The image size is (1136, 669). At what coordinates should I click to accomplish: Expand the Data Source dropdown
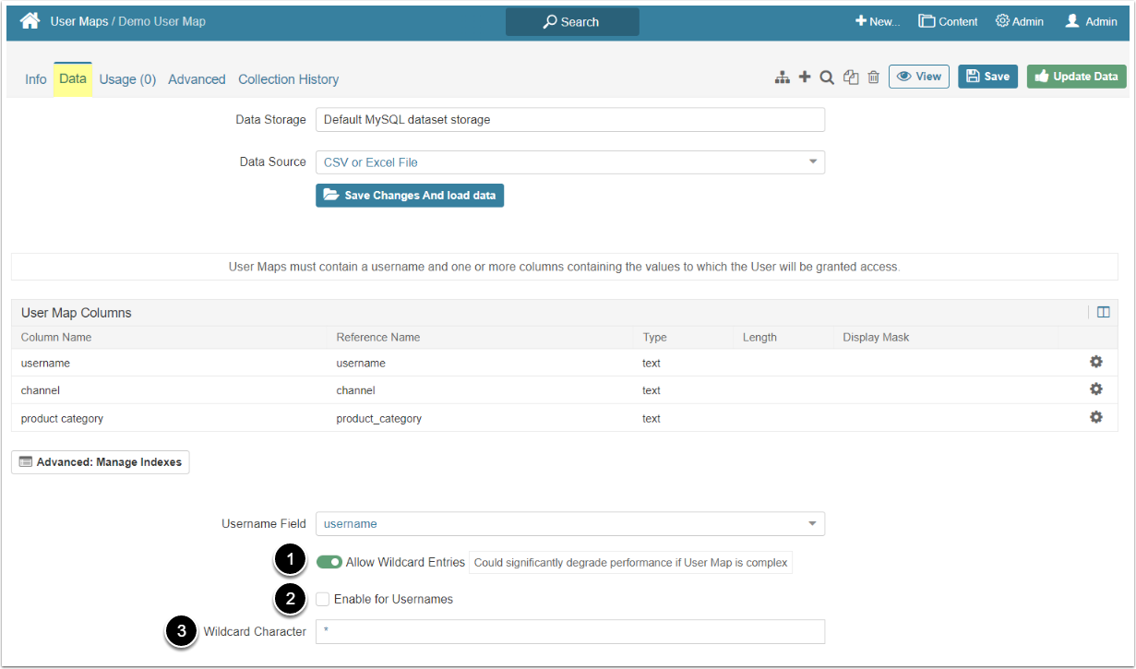pos(569,162)
